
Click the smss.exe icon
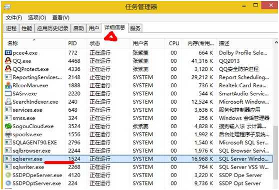(x=8, y=118)
